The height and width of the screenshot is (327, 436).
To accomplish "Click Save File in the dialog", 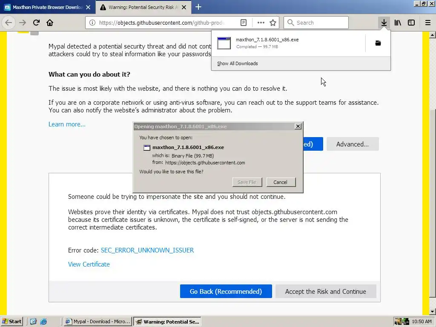I will coord(247,182).
